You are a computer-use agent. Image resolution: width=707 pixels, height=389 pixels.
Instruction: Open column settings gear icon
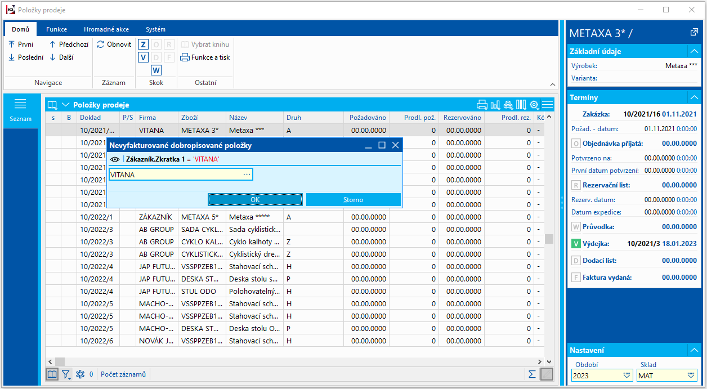(534, 105)
